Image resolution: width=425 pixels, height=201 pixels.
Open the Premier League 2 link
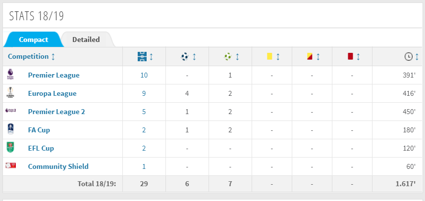pos(56,112)
